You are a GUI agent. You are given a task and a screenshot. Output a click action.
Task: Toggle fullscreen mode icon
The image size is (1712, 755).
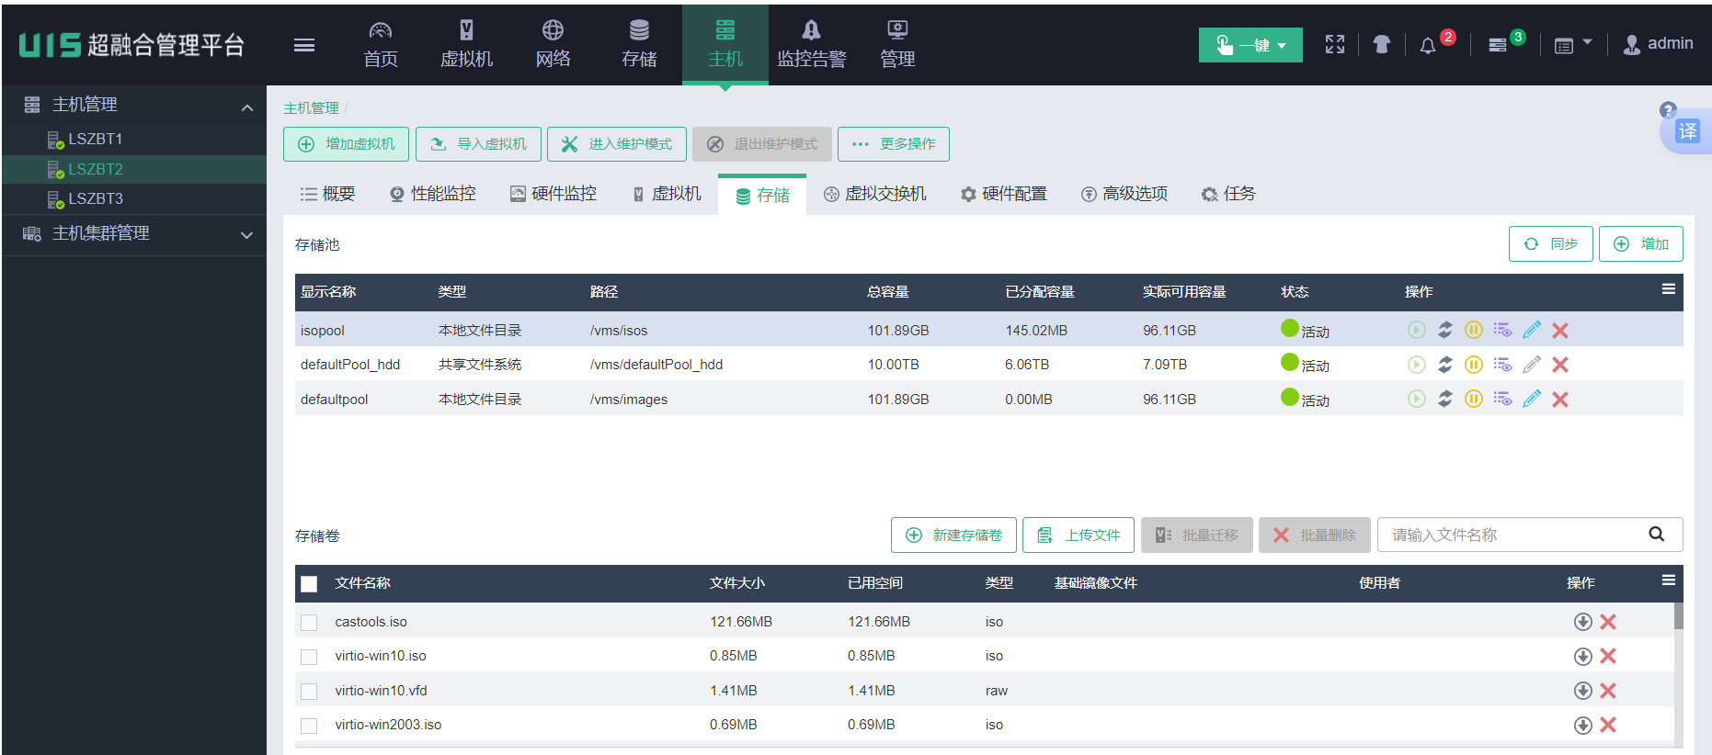click(x=1334, y=44)
